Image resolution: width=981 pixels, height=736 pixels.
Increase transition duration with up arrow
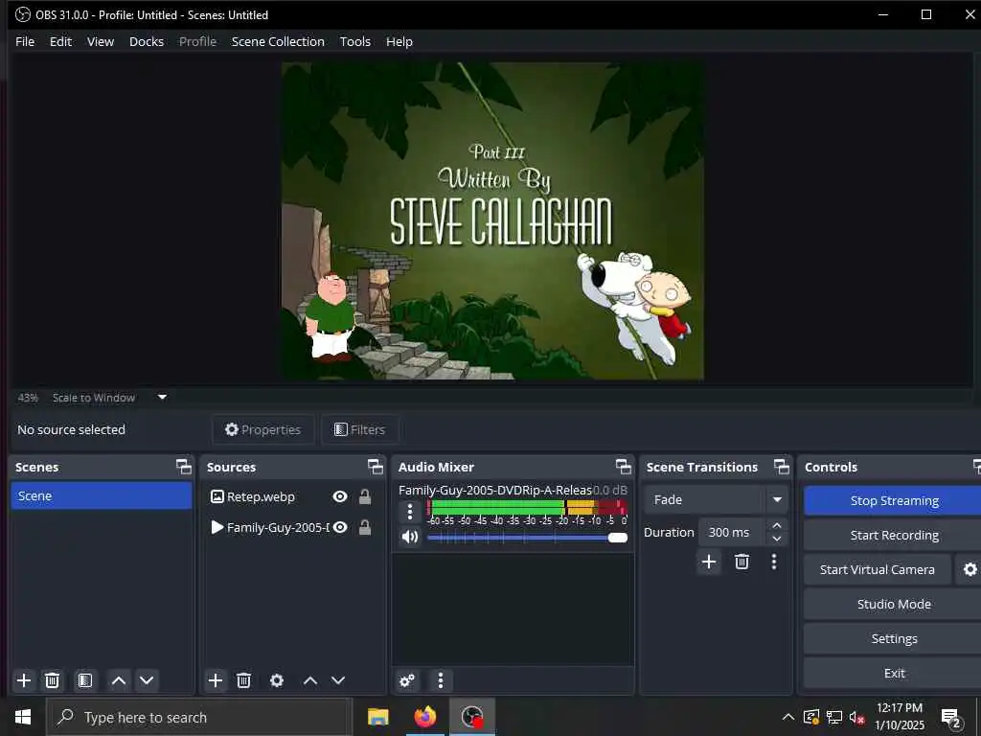[x=777, y=525]
